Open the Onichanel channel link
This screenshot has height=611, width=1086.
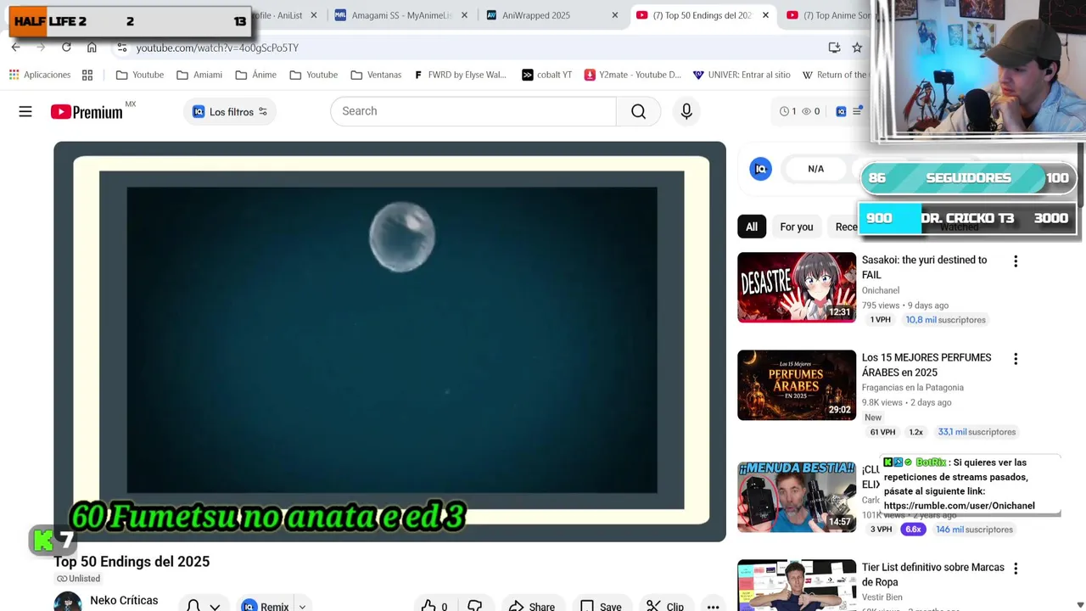click(880, 290)
